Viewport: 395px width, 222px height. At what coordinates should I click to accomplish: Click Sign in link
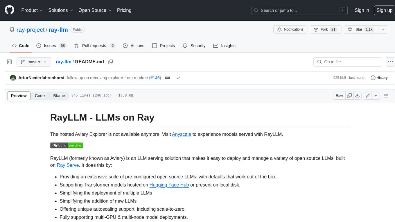[x=362, y=10]
